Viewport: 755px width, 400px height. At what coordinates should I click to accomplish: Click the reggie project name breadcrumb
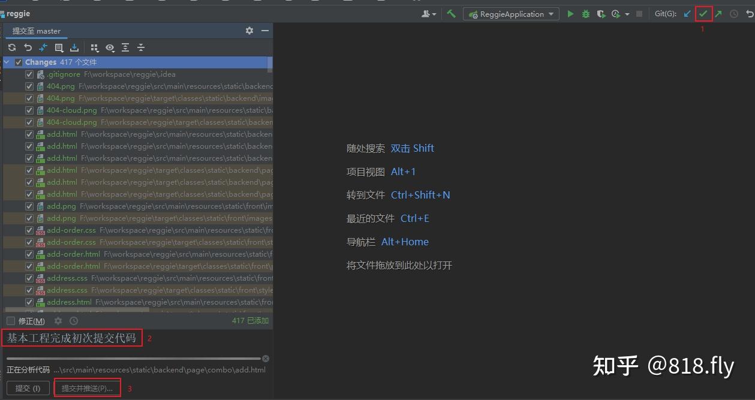pos(18,13)
